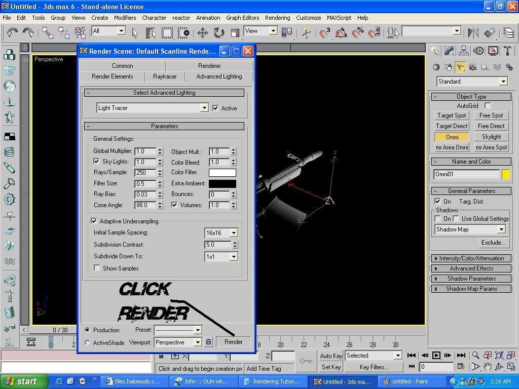Expand the Shadow Map Params rollout
519x389 pixels.
[471, 289]
